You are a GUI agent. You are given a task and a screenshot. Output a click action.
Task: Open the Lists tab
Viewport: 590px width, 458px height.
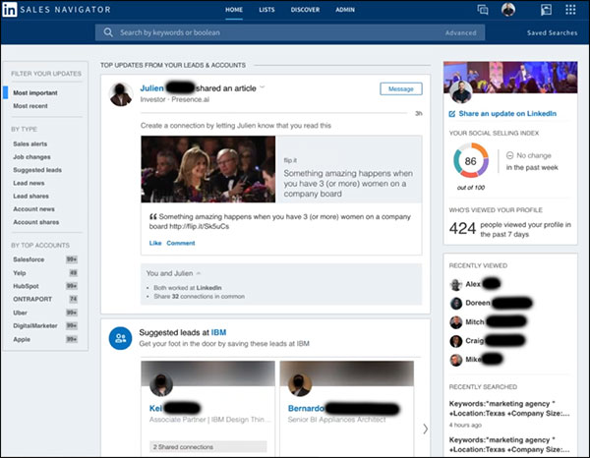point(266,10)
